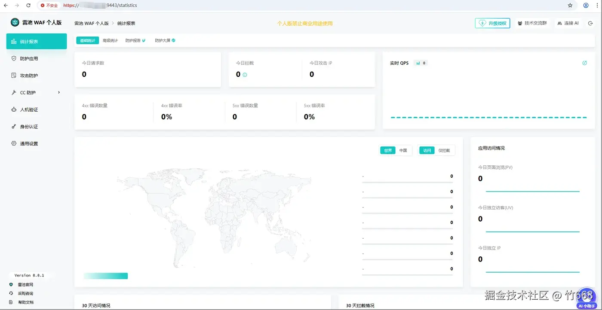Click the 今日攻击 IP label
The width and height of the screenshot is (602, 310).
pos(321,63)
